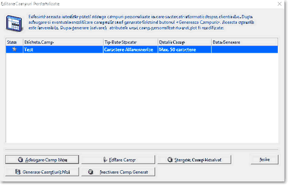Open Editare Camp for the selected field
Screen dimensions: 298x190
coord(118,159)
